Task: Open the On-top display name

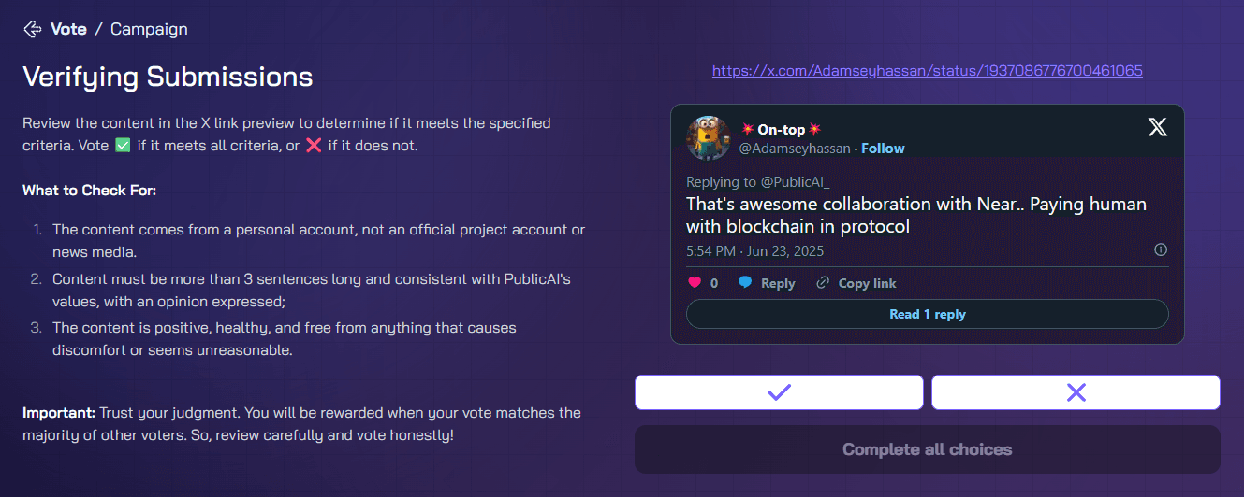Action: pyautogui.click(x=781, y=130)
